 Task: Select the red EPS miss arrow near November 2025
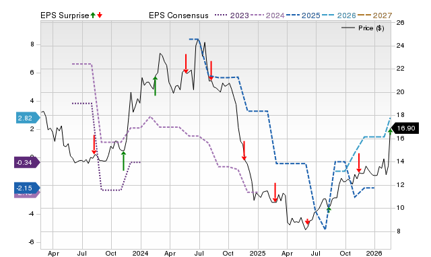tap(359, 163)
